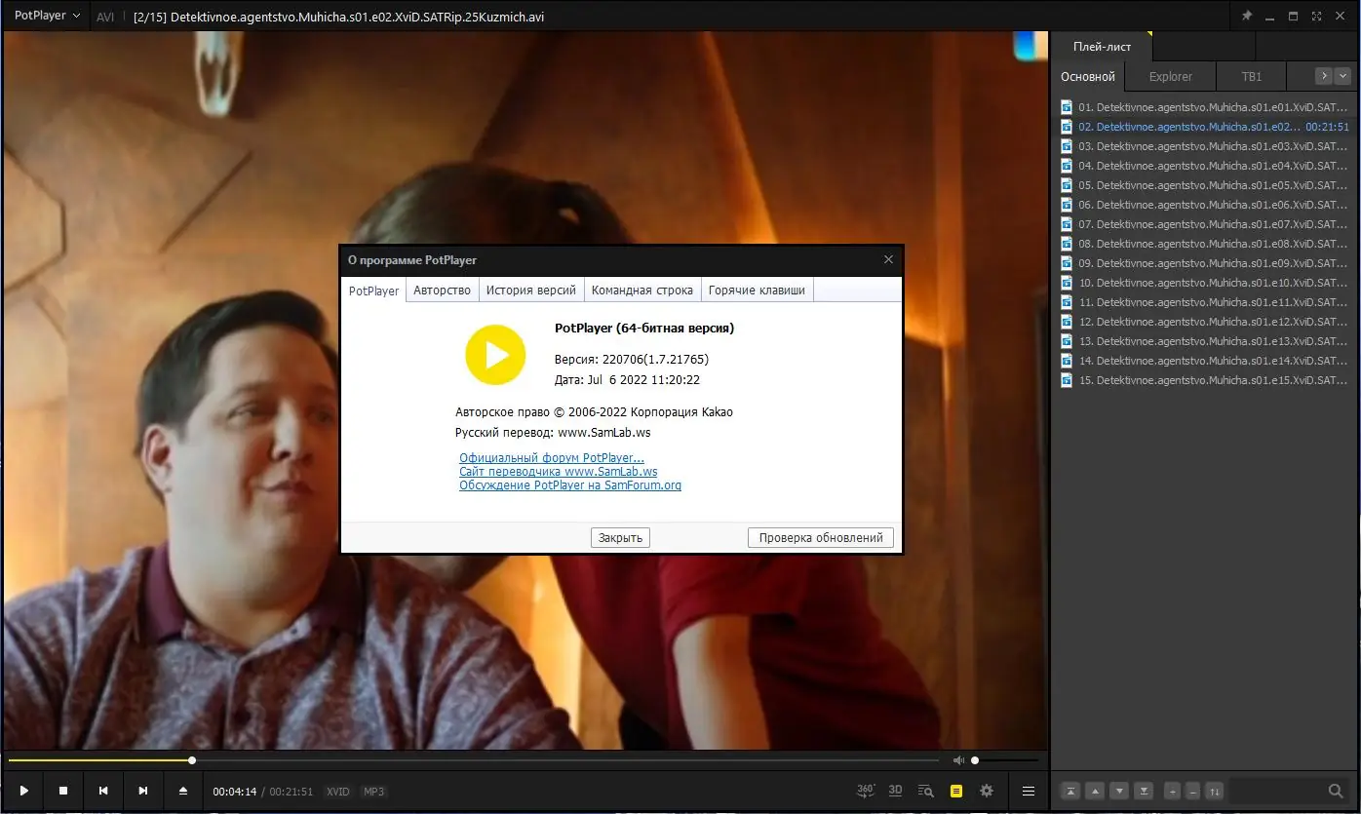The height and width of the screenshot is (814, 1361).
Task: Toggle the yellow playlist panel button
Action: click(x=956, y=791)
